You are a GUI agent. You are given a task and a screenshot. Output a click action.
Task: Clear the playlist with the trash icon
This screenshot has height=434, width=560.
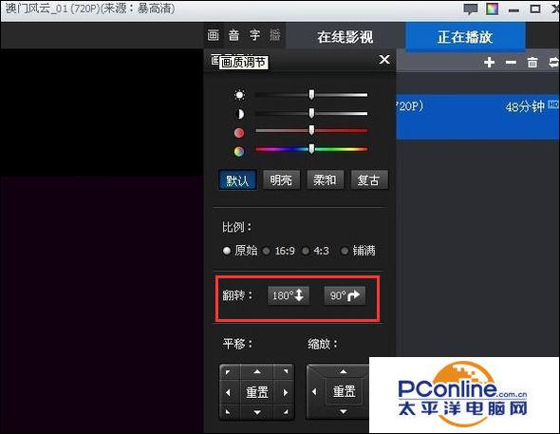click(x=532, y=62)
